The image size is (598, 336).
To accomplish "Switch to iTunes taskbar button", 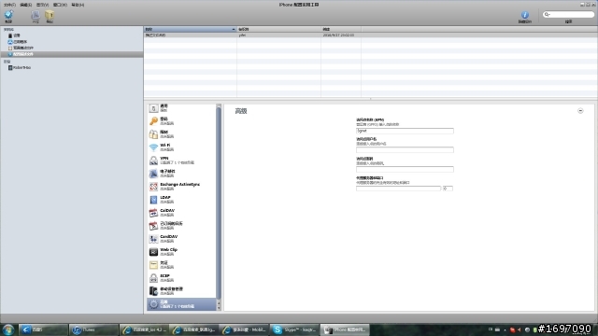I will (93, 329).
